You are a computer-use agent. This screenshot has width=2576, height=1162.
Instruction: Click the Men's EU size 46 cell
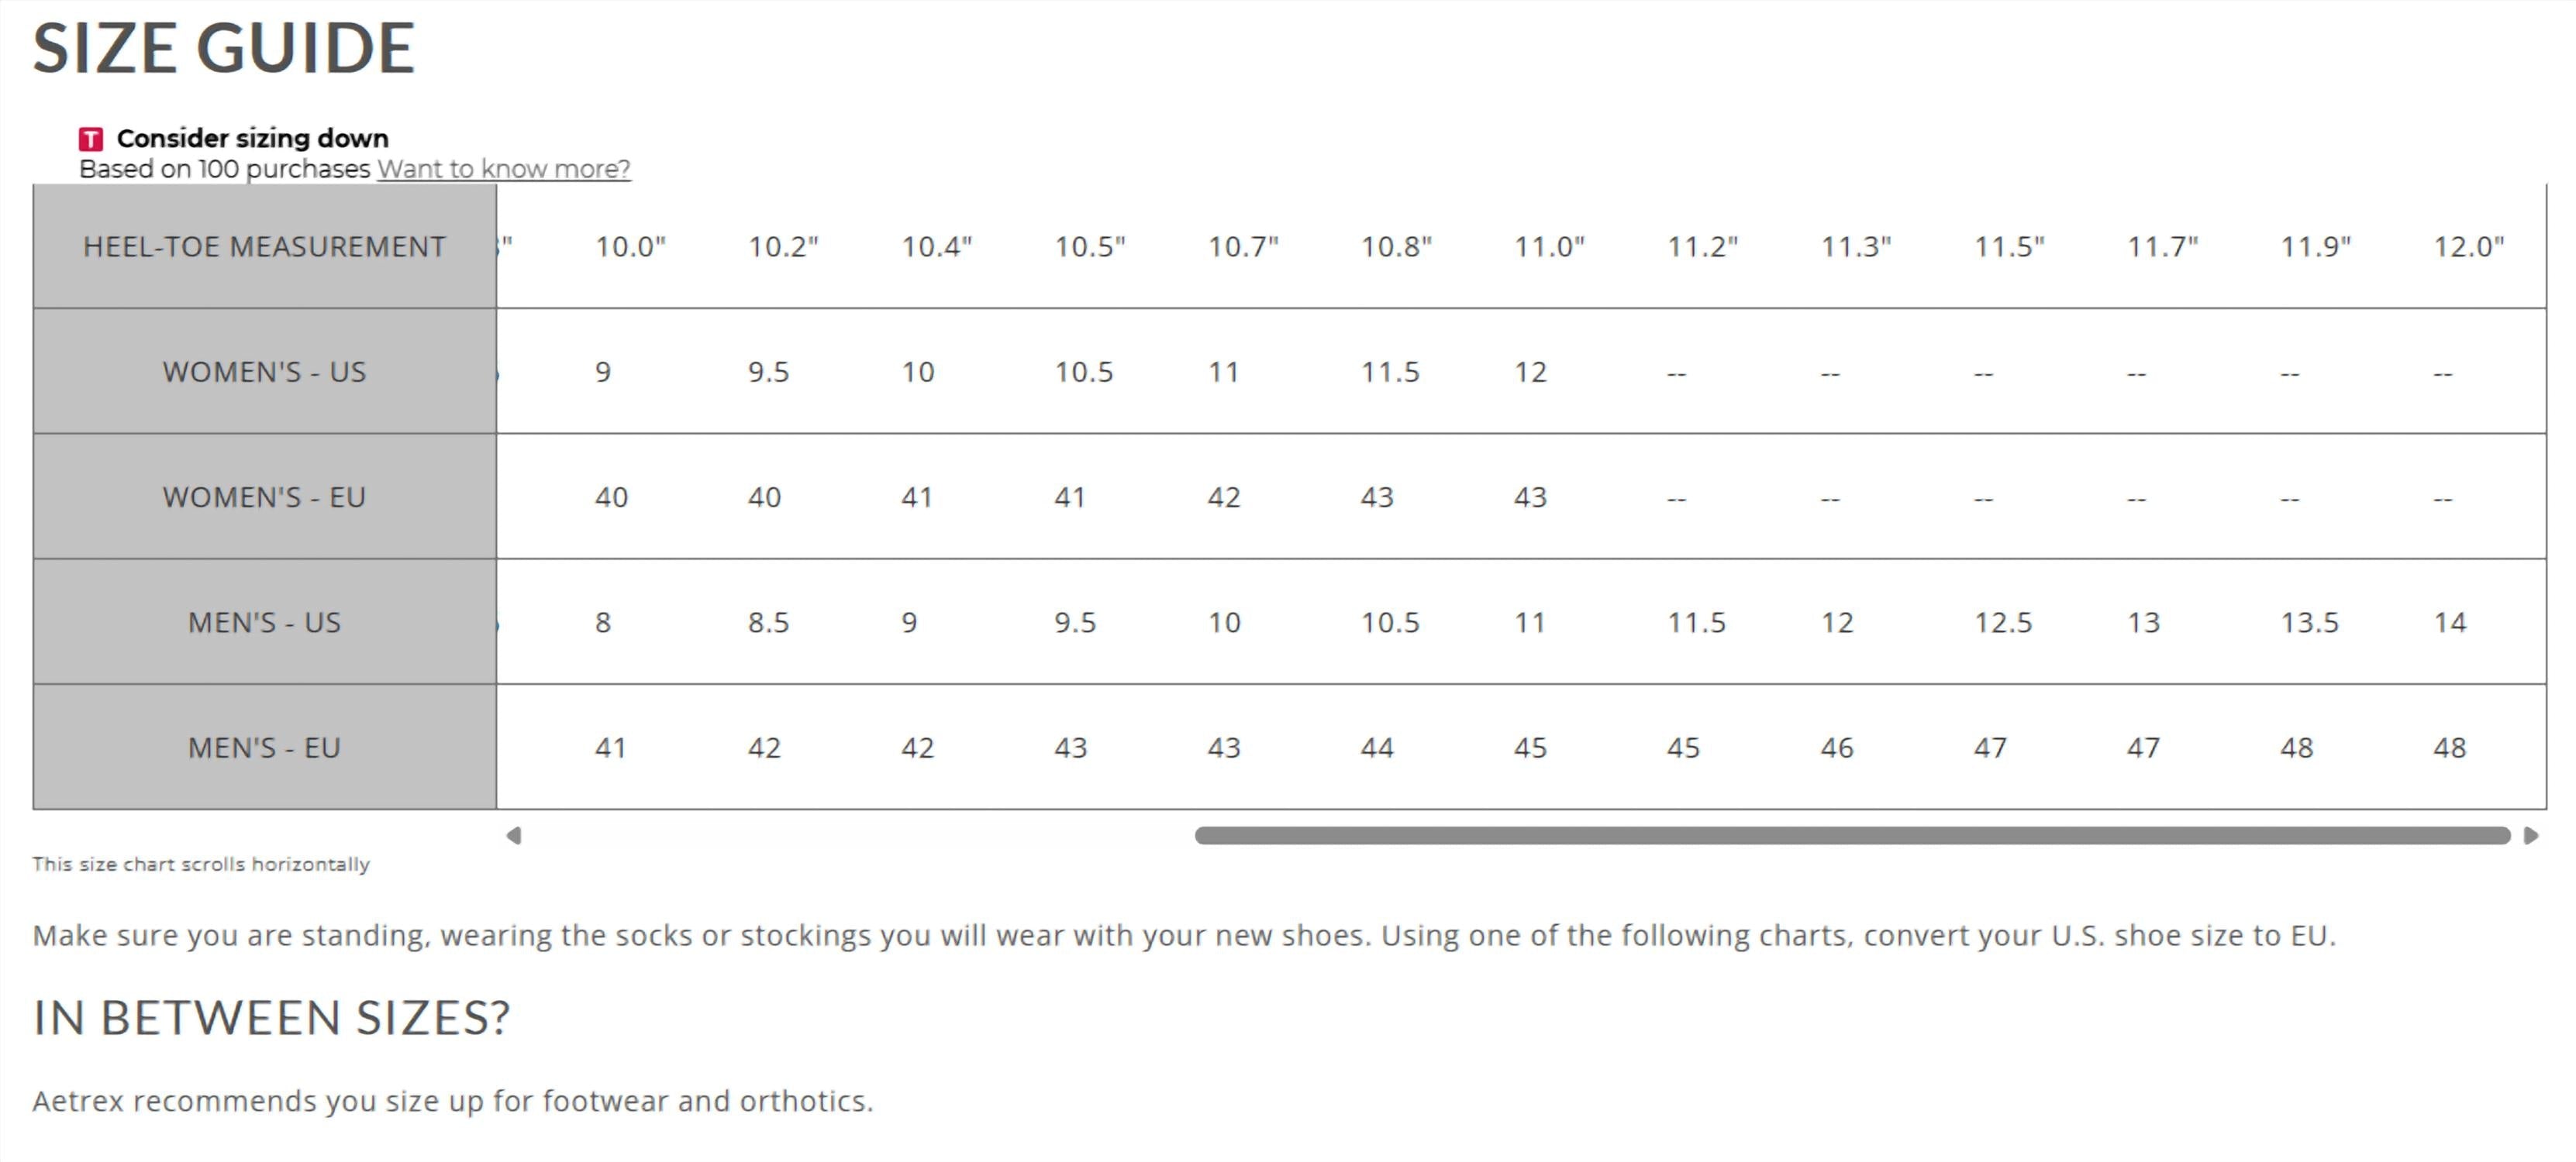pos(1836,748)
